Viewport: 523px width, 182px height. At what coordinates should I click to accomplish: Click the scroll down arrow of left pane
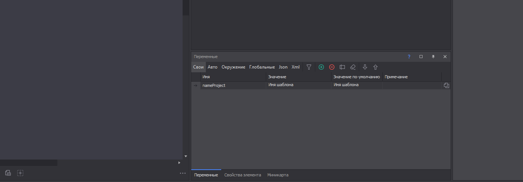coord(186,156)
